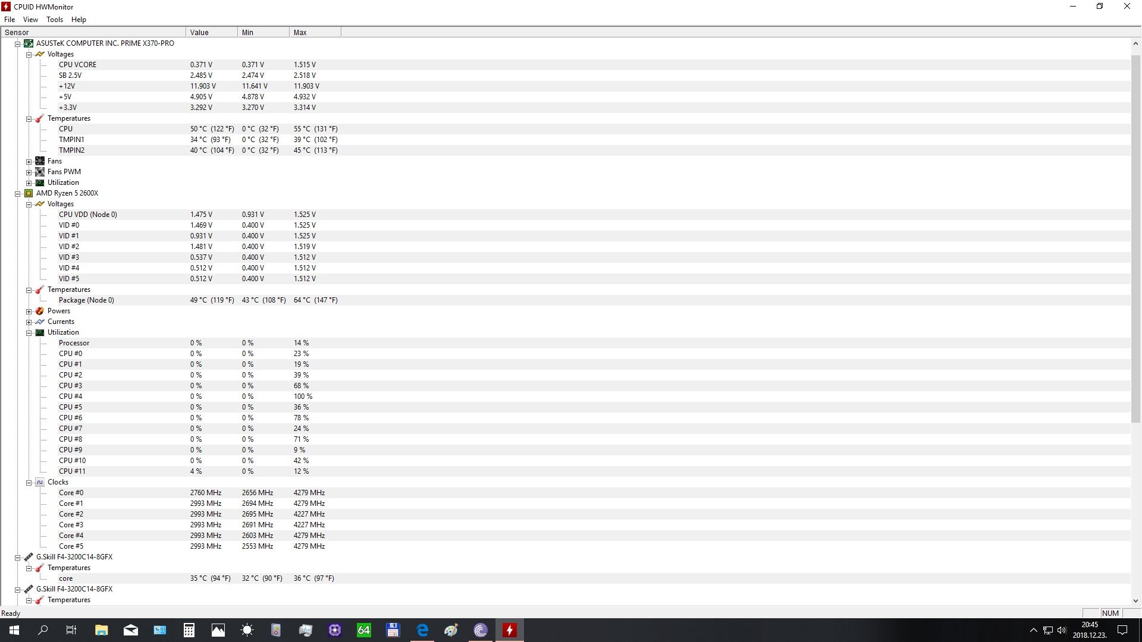Open the File menu
Screen dimensions: 1142x642
point(10,20)
